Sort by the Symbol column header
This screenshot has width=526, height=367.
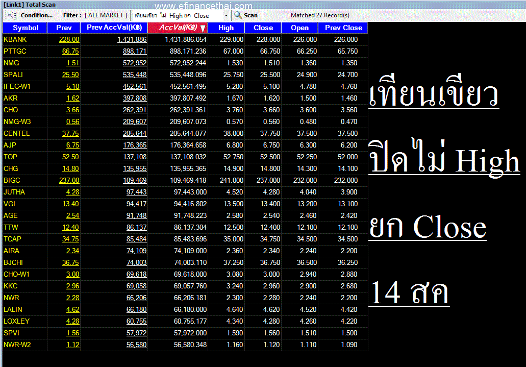[25, 28]
